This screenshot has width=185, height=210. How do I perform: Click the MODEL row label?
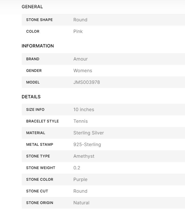click(x=33, y=82)
